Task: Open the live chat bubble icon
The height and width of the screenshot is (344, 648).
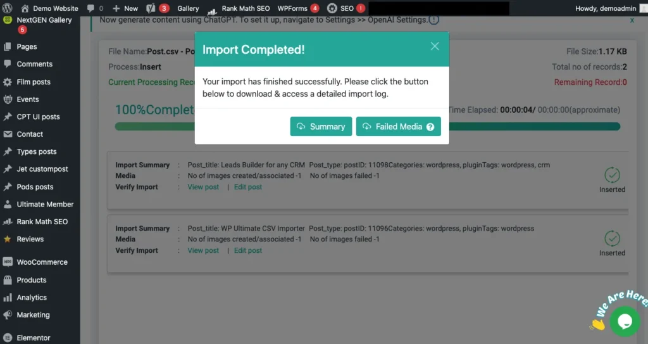Action: [624, 321]
